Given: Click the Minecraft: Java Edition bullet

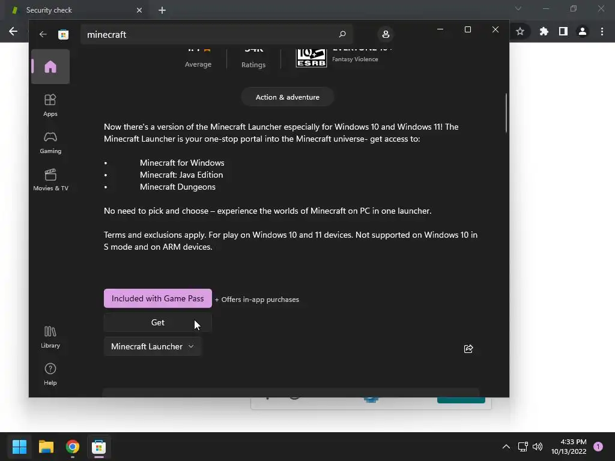Looking at the screenshot, I should point(181,175).
